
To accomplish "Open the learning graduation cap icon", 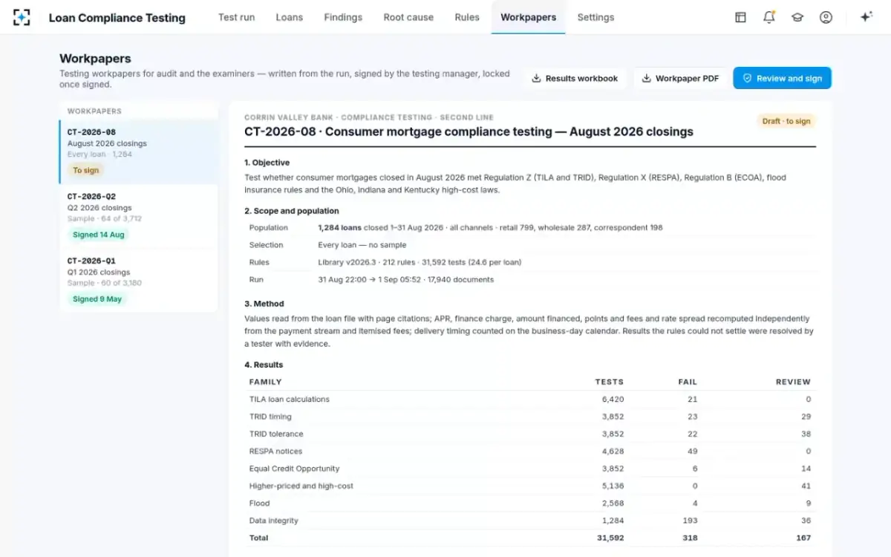I will point(797,17).
